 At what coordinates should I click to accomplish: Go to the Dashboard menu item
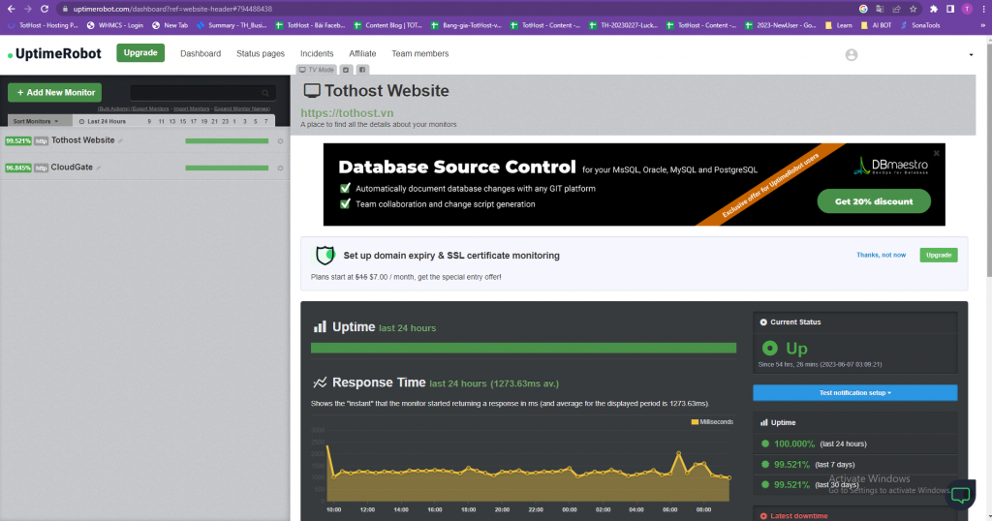201,53
